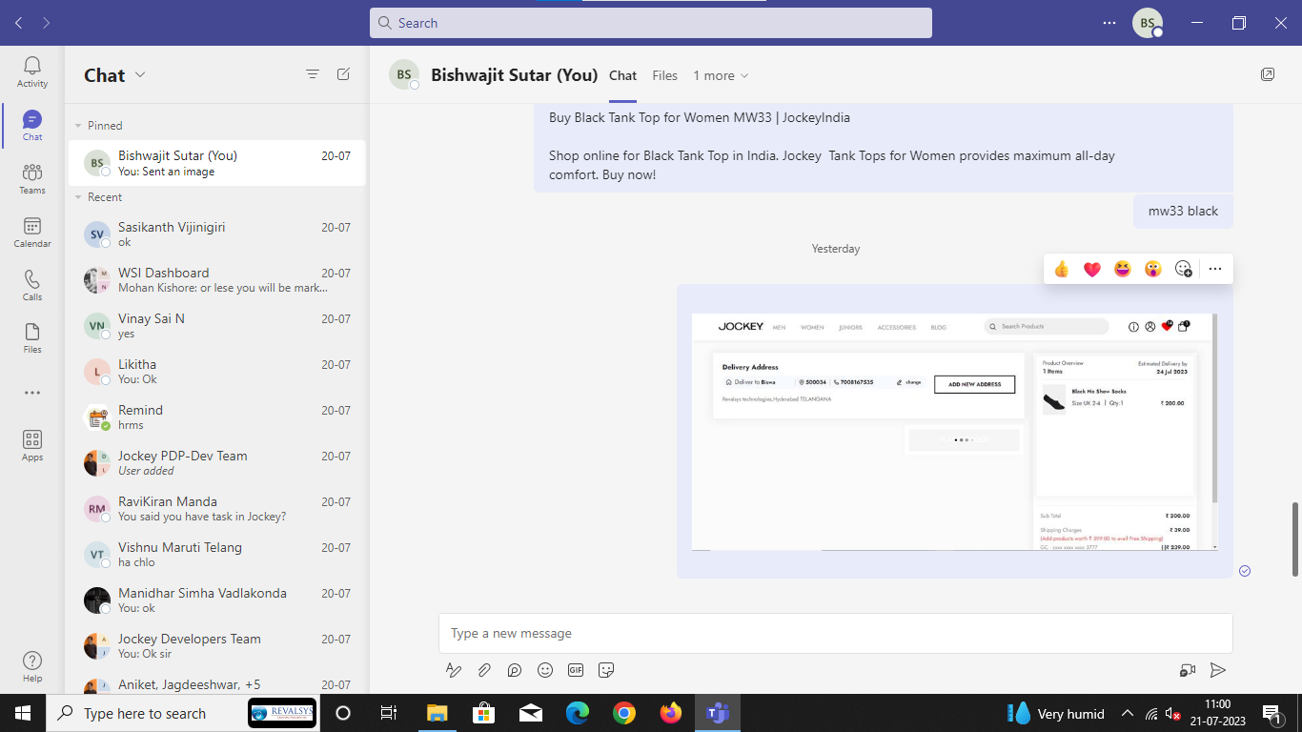
Task: Expand the Chat header dropdown
Action: point(140,75)
